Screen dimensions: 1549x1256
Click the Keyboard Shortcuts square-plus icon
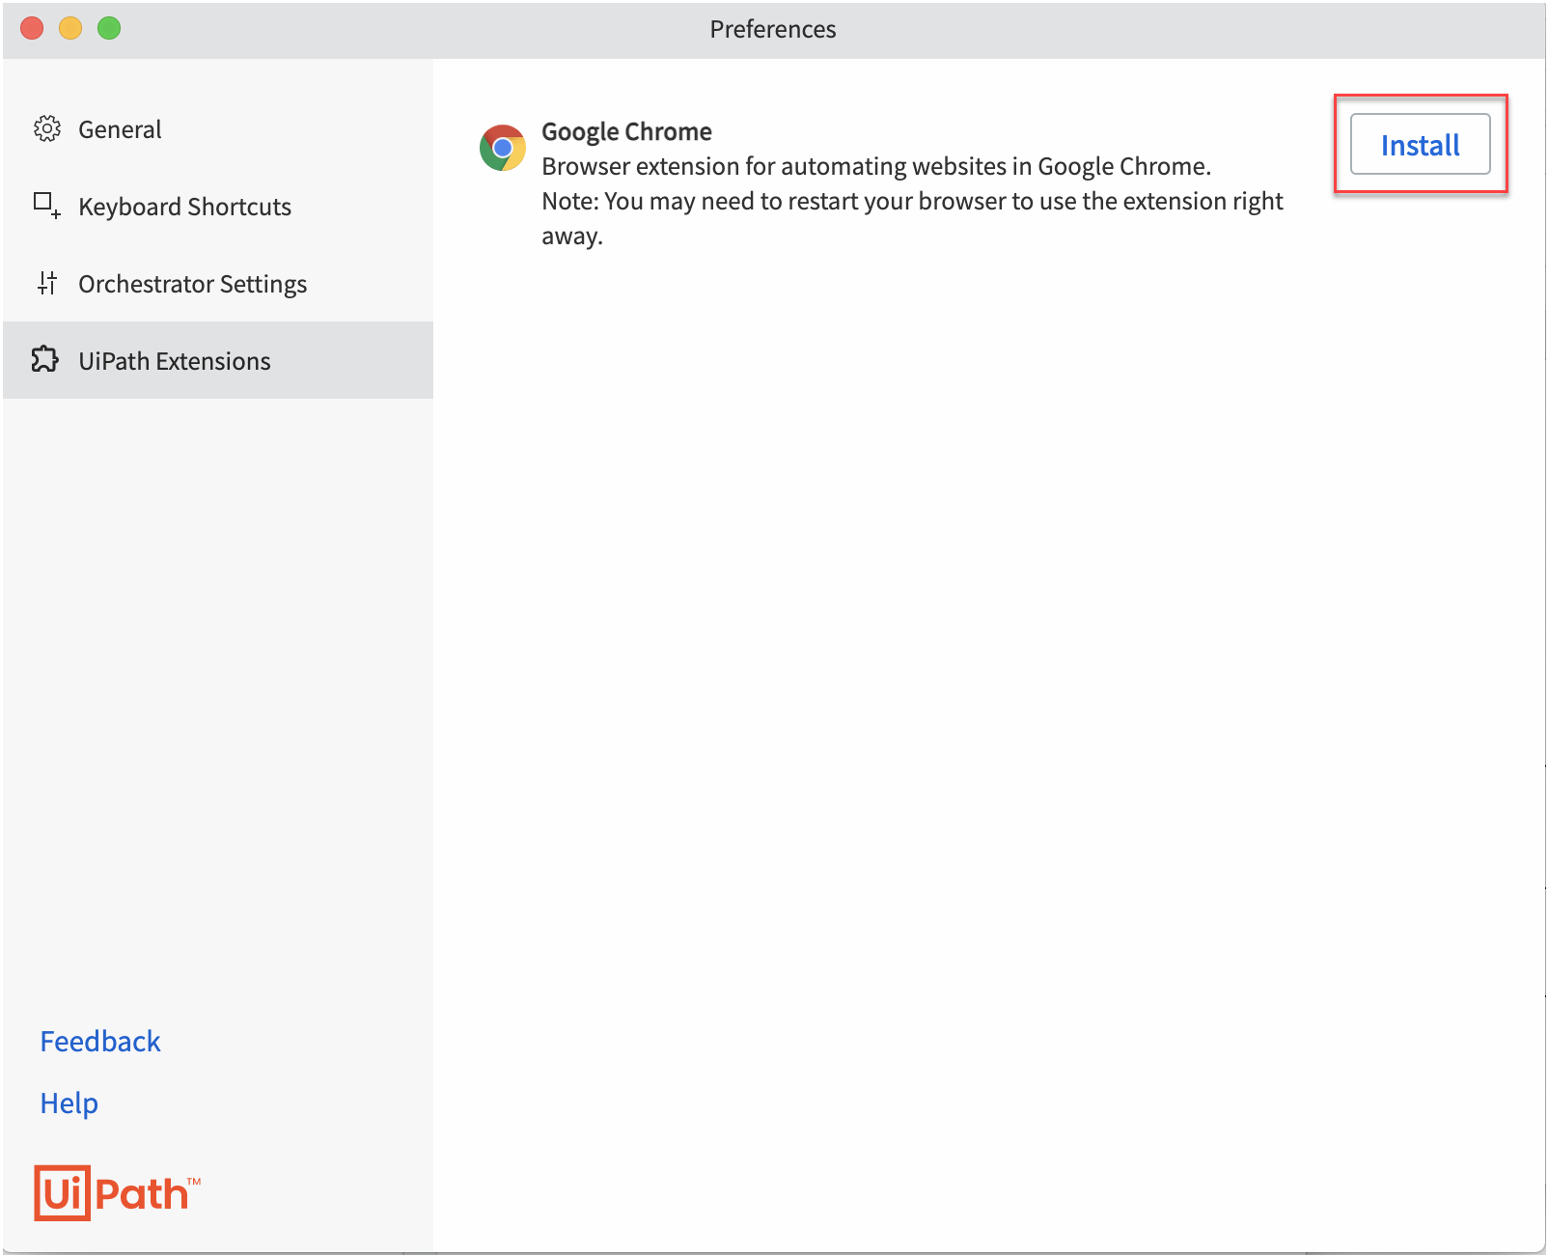[46, 206]
